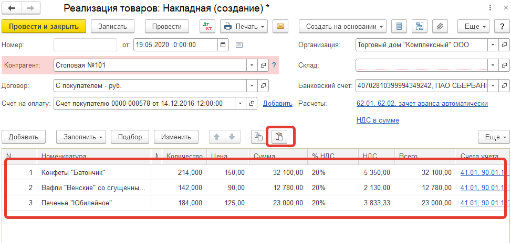Click the Добавить link by Счет на оплату
This screenshot has width=511, height=243.
278,104
